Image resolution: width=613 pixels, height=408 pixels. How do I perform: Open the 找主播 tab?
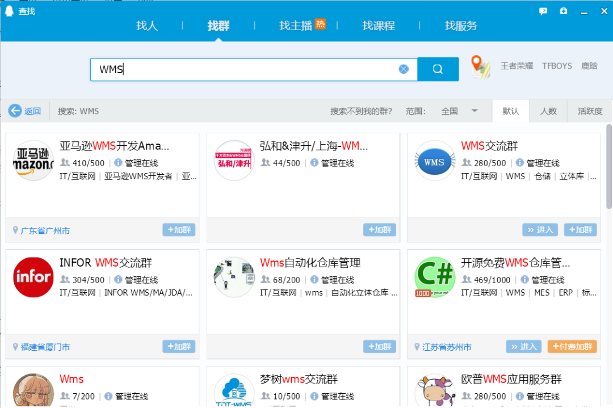coord(296,26)
